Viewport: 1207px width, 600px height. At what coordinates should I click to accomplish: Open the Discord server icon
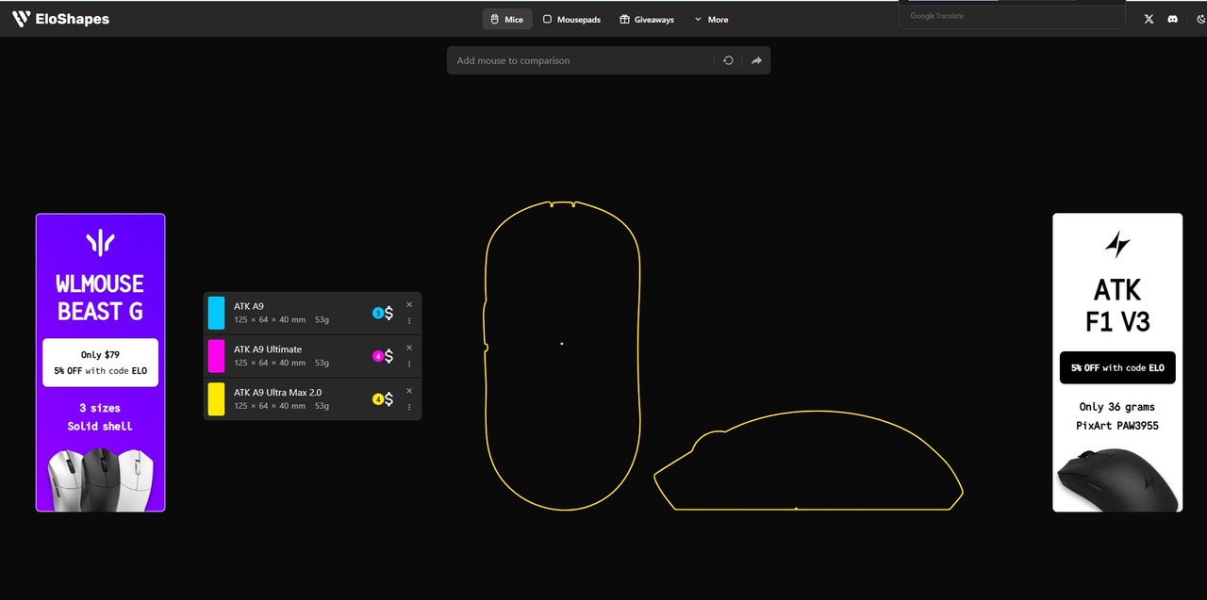click(1173, 19)
